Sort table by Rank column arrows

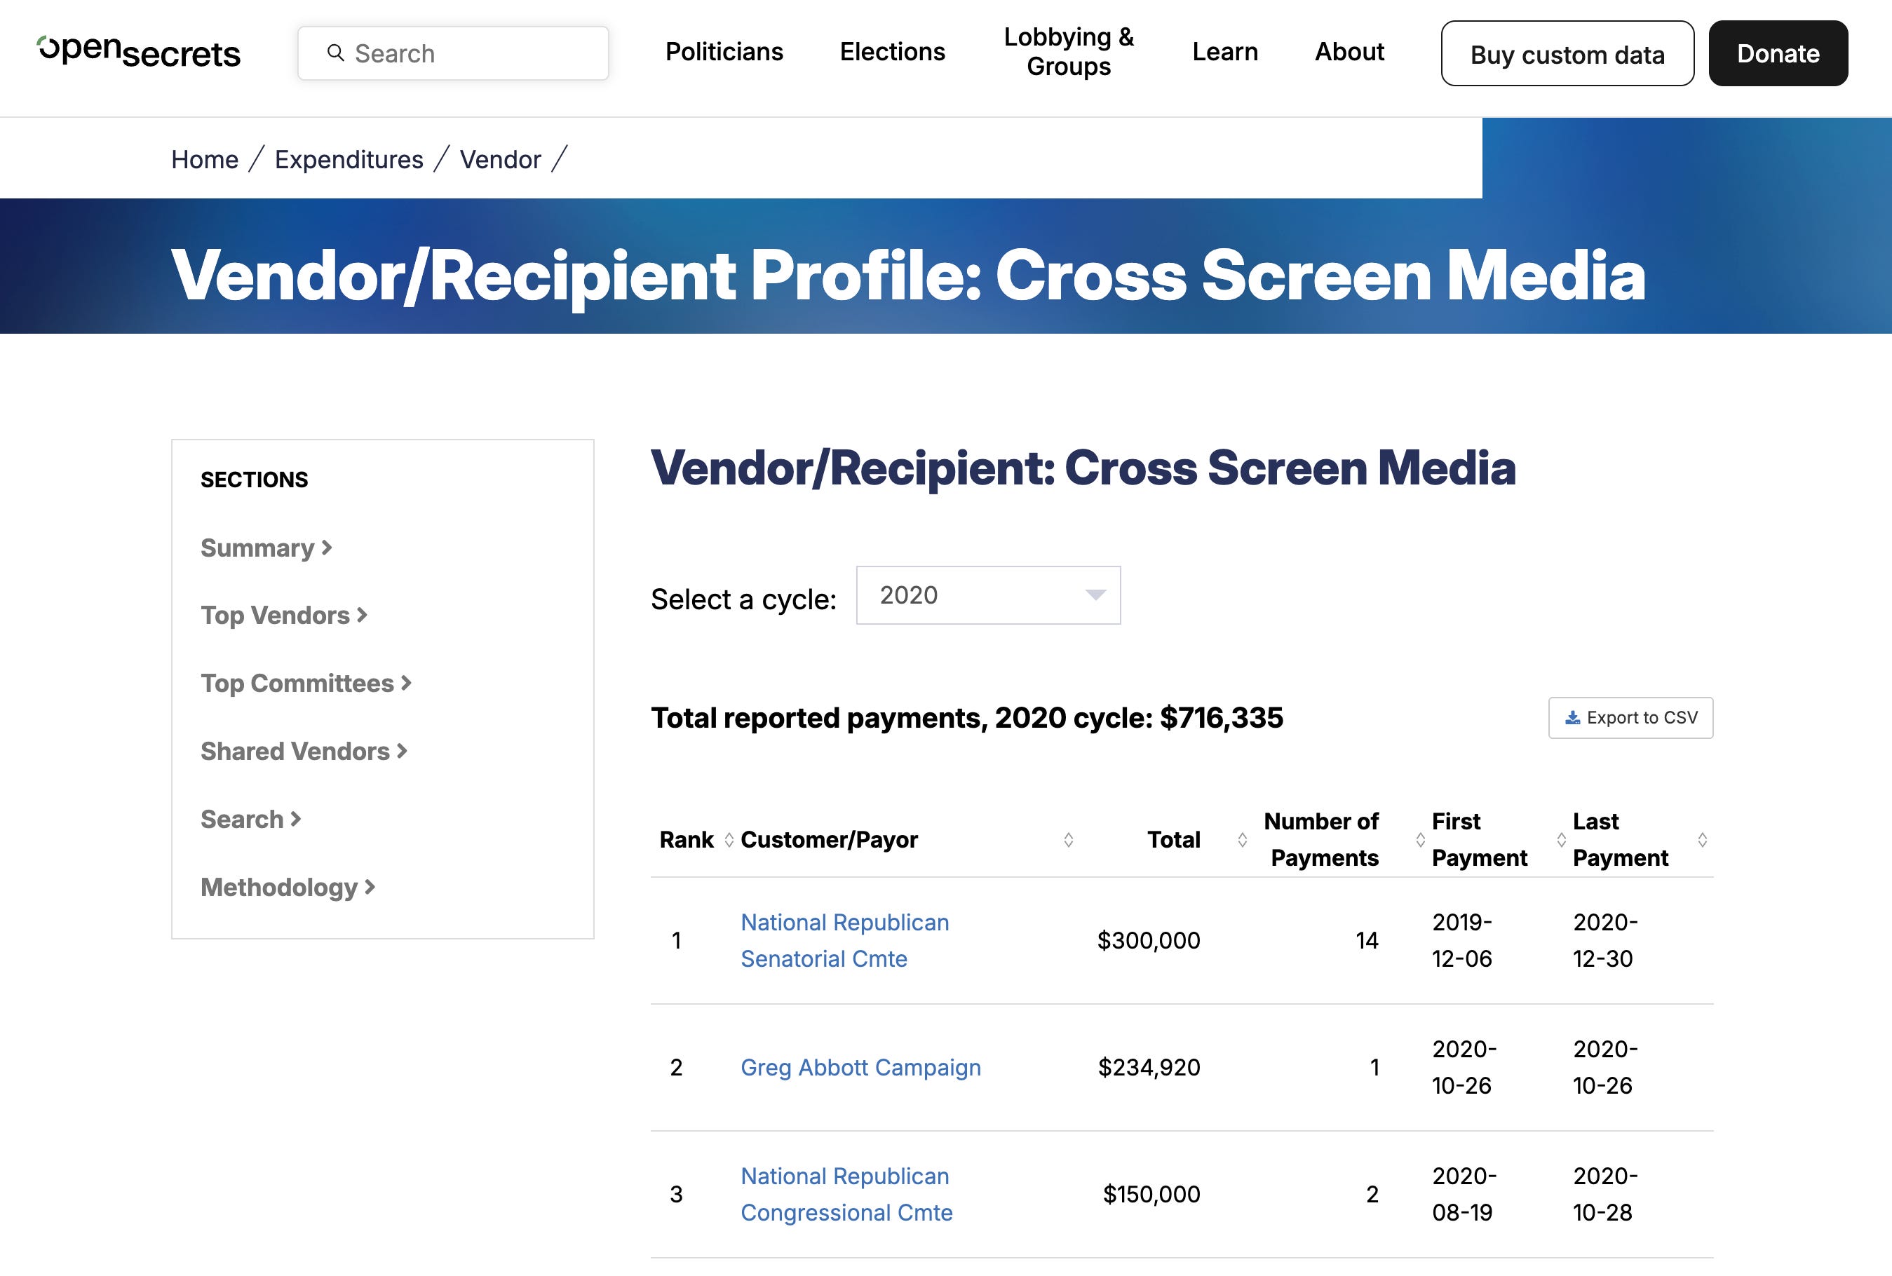tap(729, 840)
